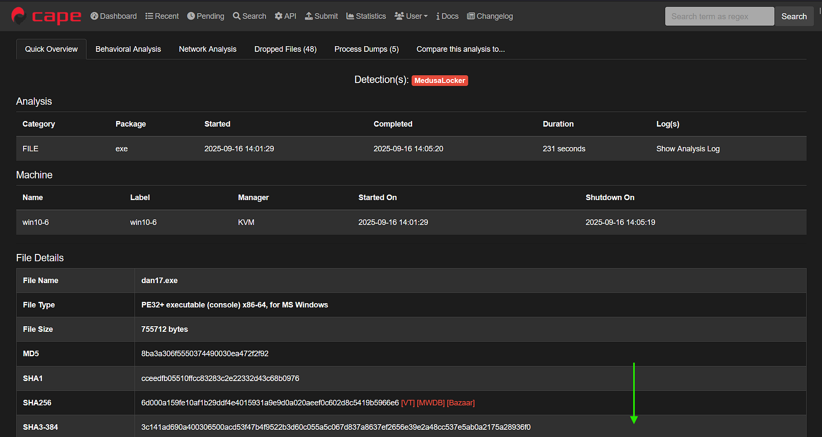
Task: Select the SHA256 hash string
Action: point(270,403)
